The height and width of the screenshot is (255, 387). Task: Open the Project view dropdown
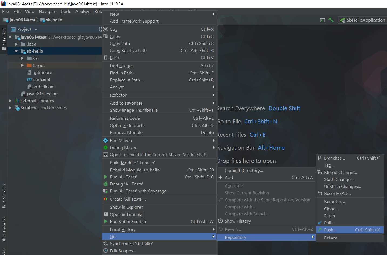click(36, 29)
